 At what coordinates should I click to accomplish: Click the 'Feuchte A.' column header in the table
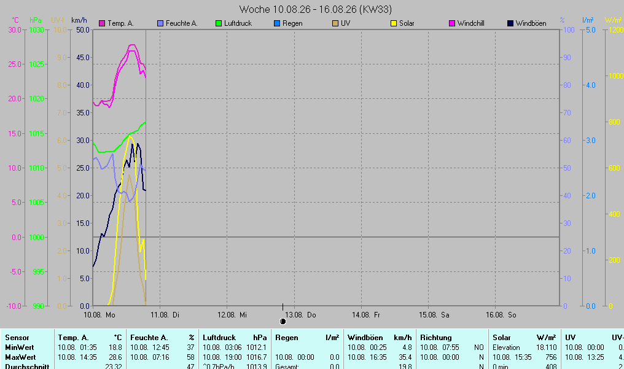[149, 338]
